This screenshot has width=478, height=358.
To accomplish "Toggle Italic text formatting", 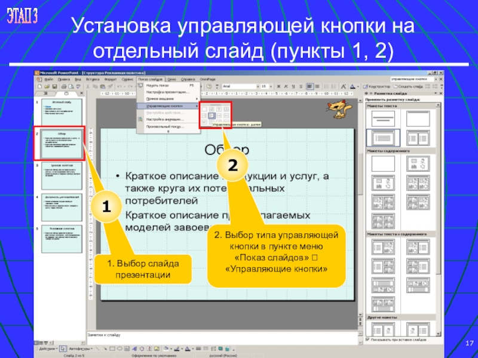I will 285,87.
